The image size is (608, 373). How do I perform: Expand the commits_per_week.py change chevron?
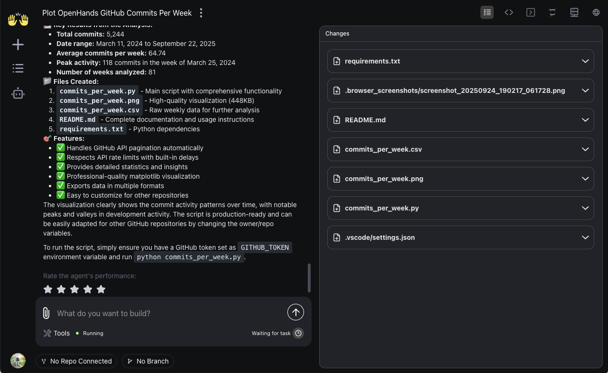point(585,208)
